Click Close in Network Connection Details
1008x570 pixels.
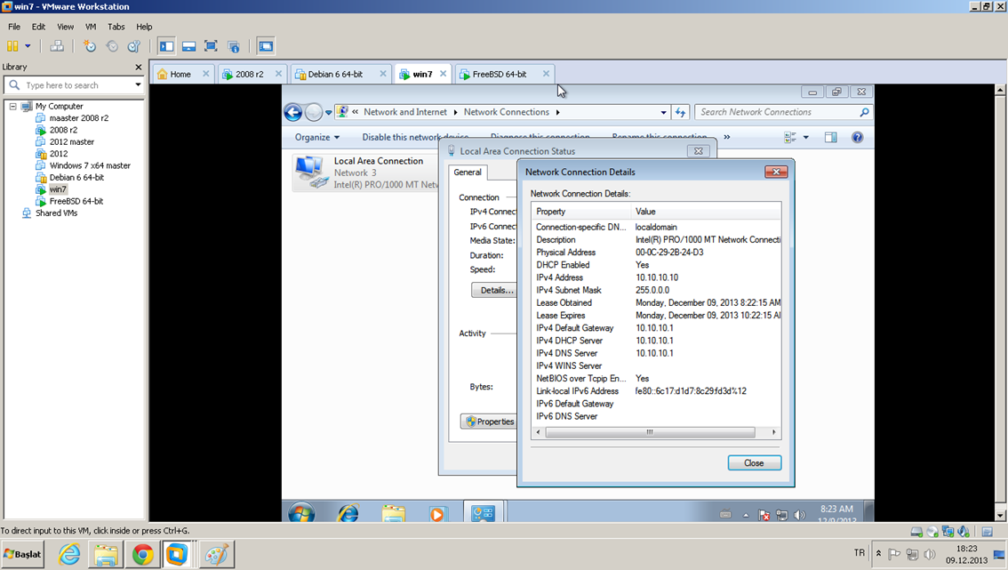coord(754,462)
